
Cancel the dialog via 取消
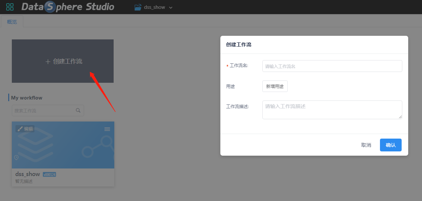tap(366, 145)
